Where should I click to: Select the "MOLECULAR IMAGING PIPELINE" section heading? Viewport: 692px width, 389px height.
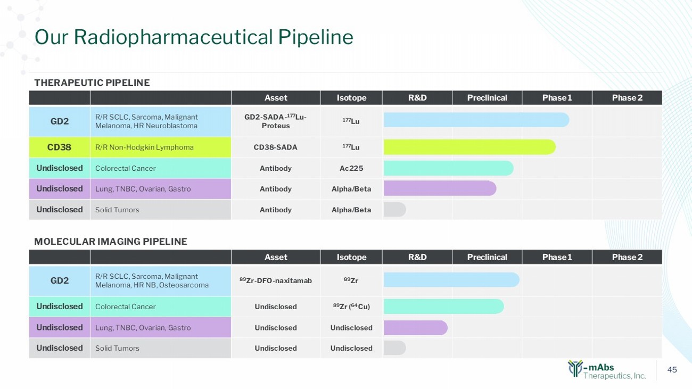click(111, 242)
